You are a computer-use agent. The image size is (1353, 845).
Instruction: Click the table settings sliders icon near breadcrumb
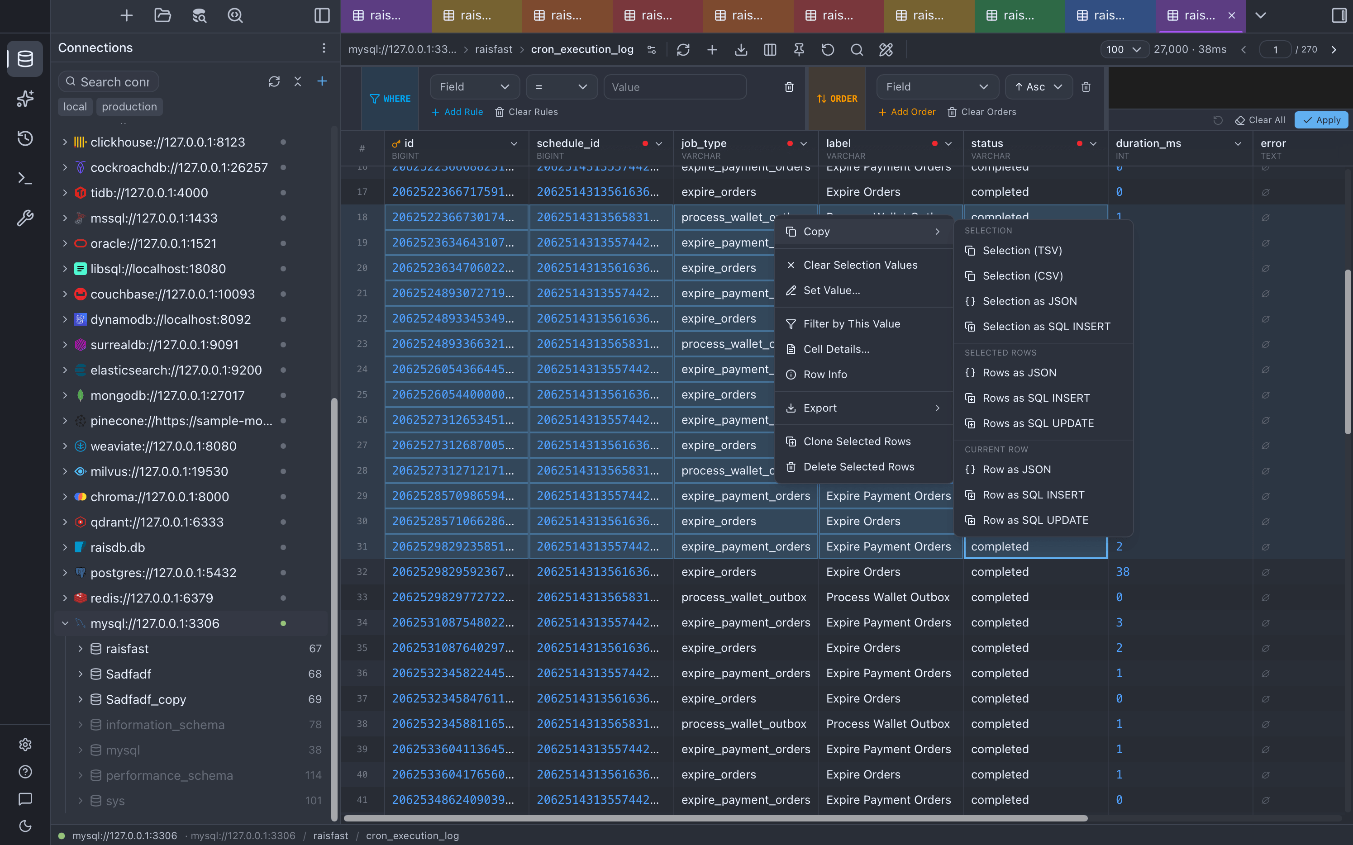651,50
